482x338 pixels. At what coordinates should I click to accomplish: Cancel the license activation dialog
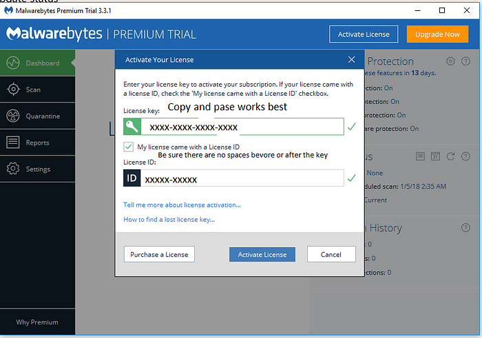331,254
